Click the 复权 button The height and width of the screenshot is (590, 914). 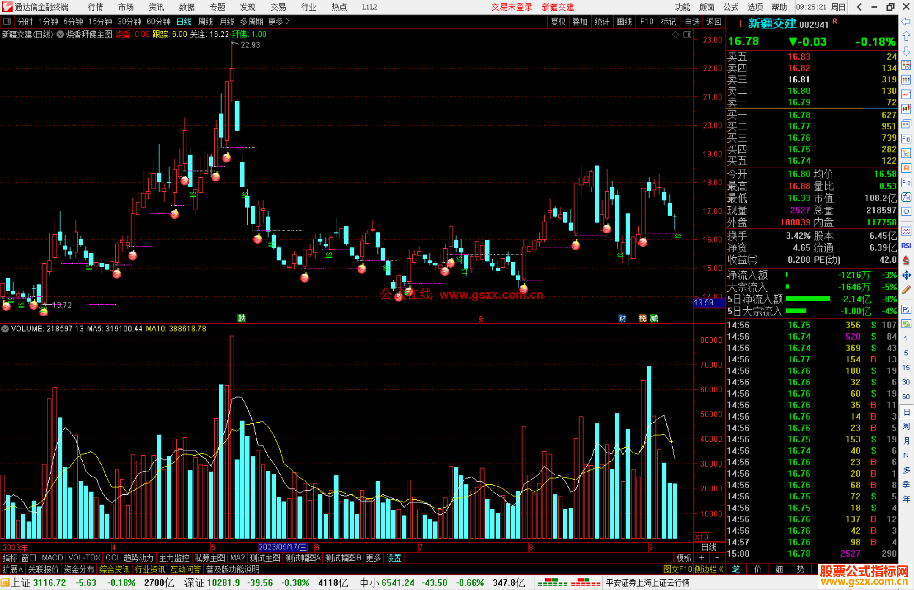558,22
